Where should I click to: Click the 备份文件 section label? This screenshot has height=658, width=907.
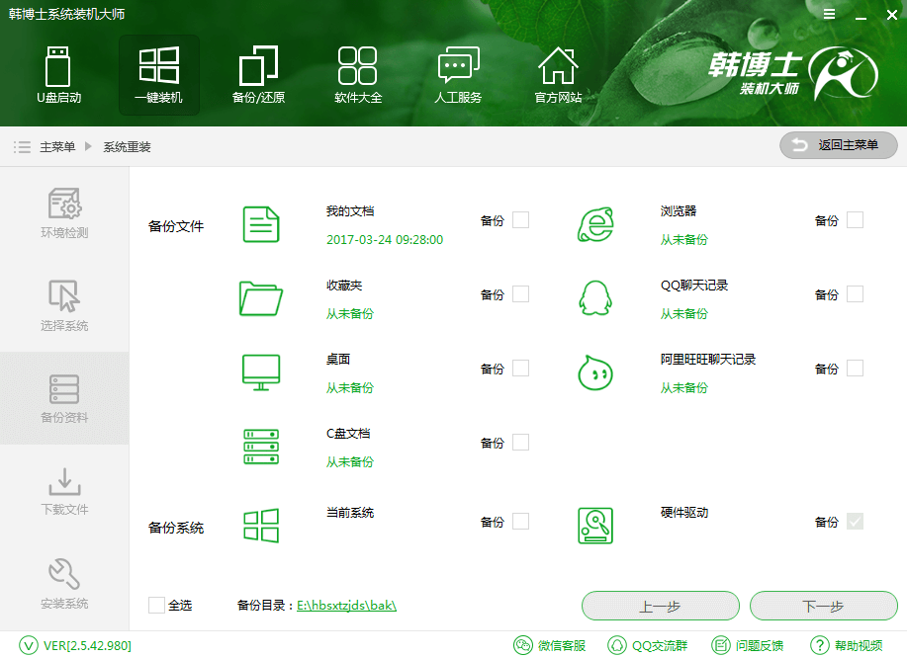176,226
